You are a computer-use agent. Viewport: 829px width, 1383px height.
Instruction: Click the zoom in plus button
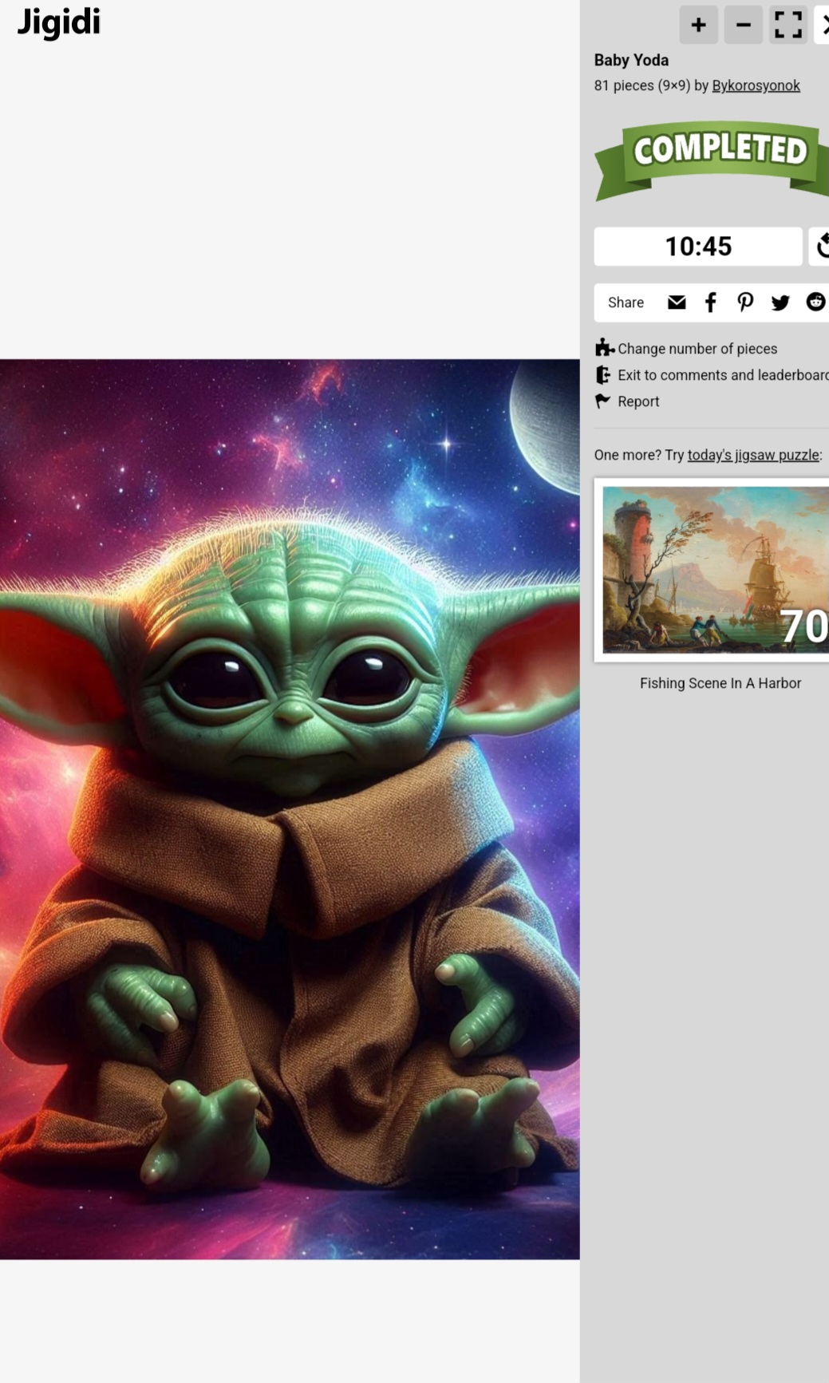[x=698, y=25]
